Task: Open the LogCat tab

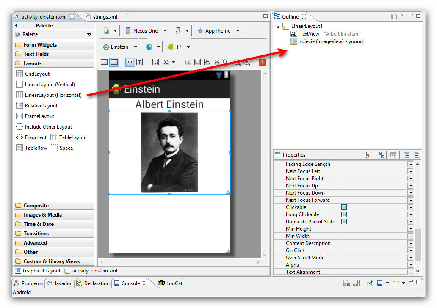Action: [170, 283]
